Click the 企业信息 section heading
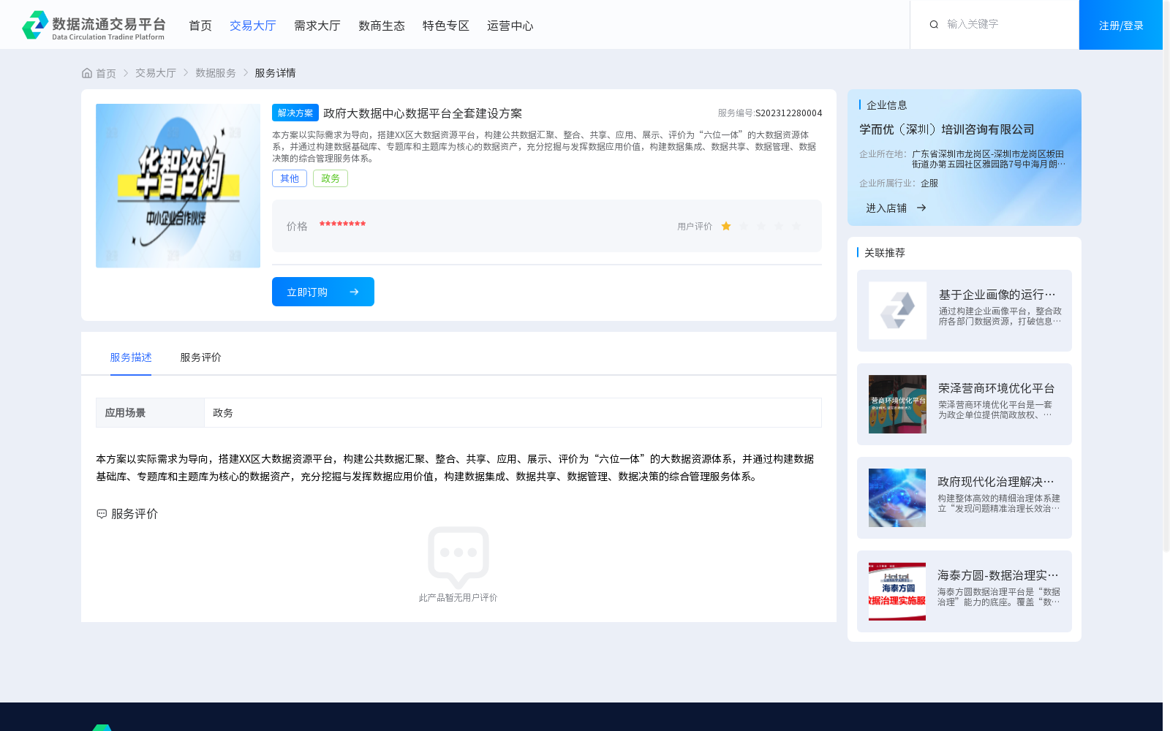Image resolution: width=1170 pixels, height=731 pixels. (887, 105)
